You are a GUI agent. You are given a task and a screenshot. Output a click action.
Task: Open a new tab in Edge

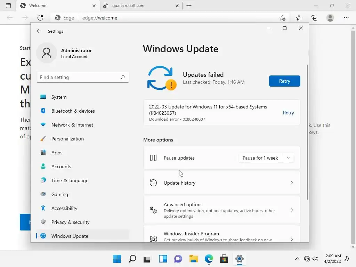[189, 6]
